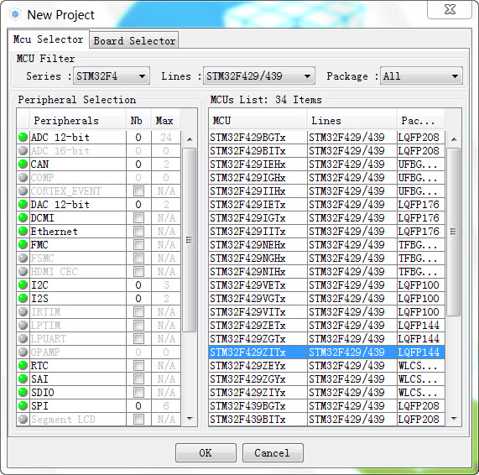Click the gray status dot beside OPAMP
479x475 pixels.
pos(23,352)
